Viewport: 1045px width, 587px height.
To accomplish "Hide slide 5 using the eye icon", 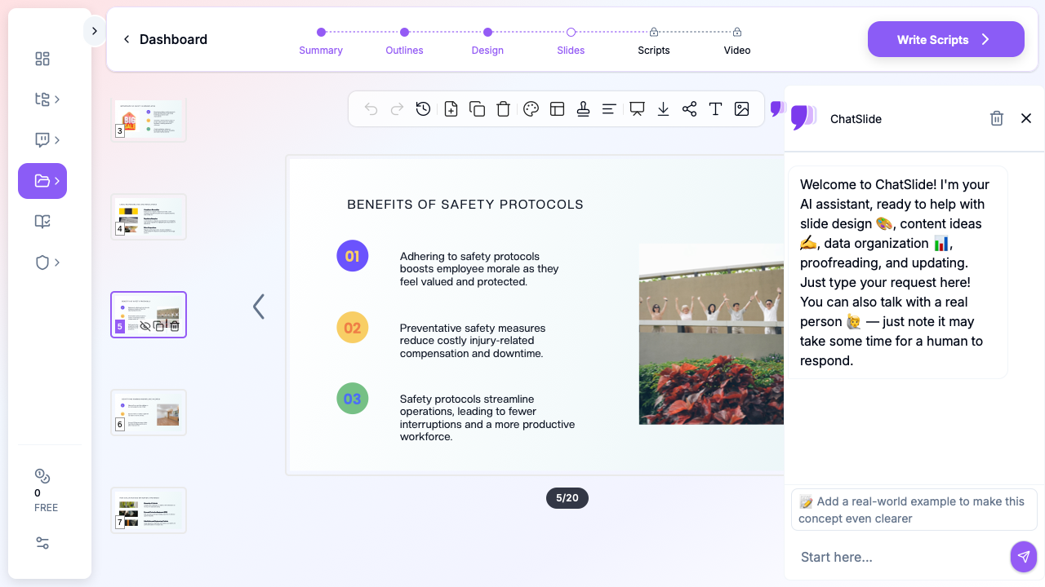I will pyautogui.click(x=145, y=326).
